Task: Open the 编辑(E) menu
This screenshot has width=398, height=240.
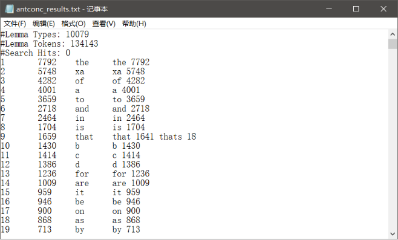Action: point(44,24)
